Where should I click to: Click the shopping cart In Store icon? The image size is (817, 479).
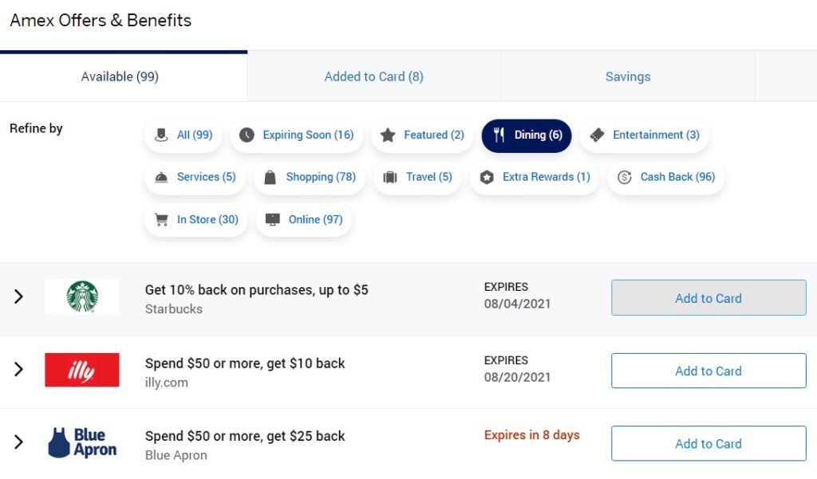161,220
